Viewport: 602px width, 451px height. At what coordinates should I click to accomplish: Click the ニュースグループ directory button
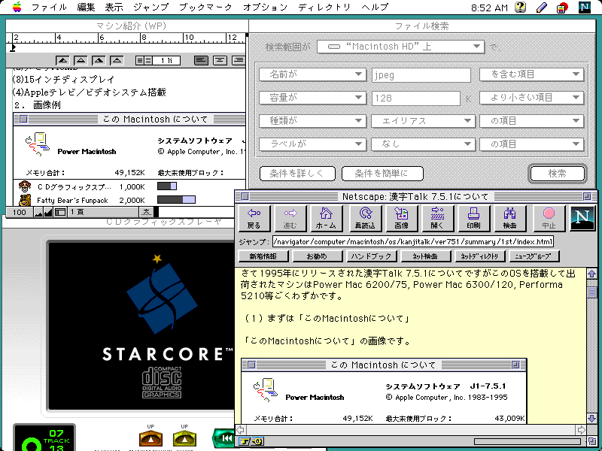(x=534, y=256)
